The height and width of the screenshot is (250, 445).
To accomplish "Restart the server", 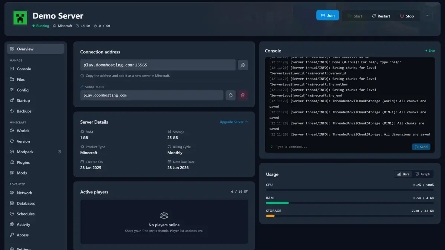I will pos(381,16).
